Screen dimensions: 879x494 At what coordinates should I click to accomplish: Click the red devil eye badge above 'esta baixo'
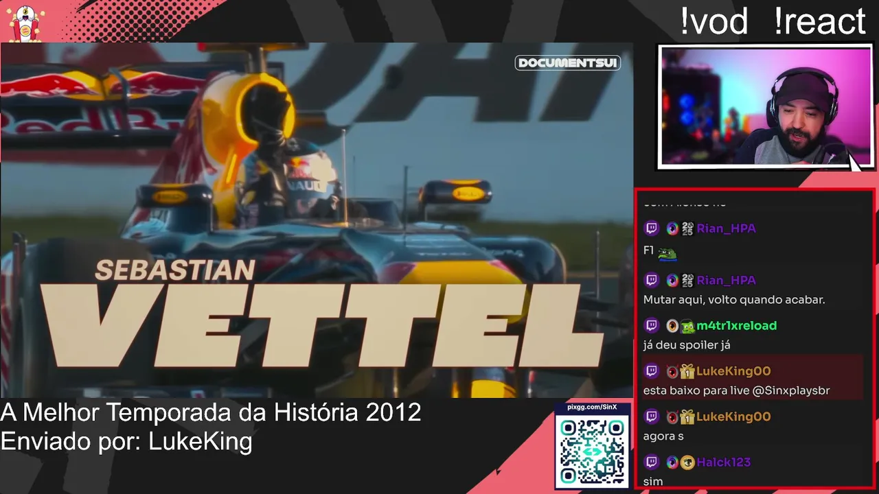(672, 371)
